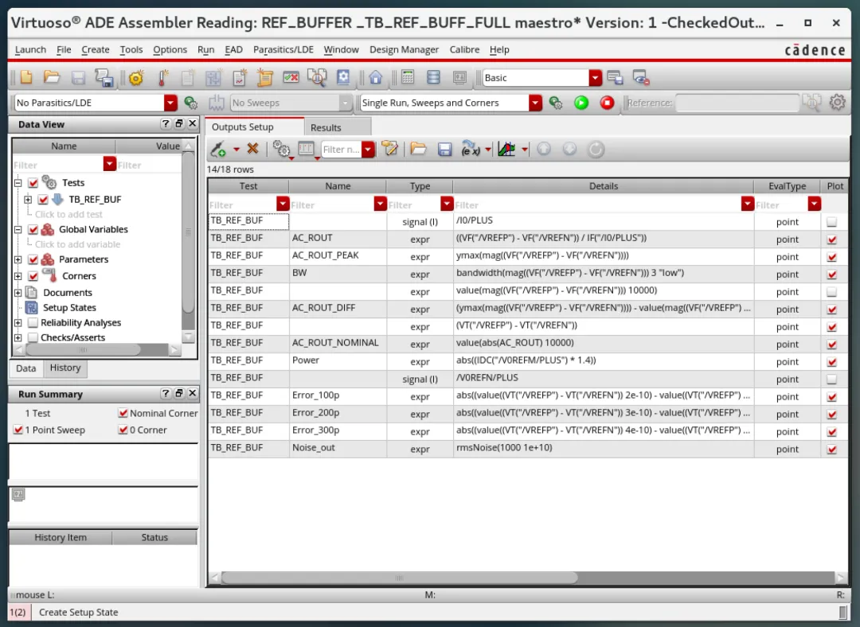The width and height of the screenshot is (860, 627).
Task: Open Single Run, Sweeps and Corners dropdown
Action: pyautogui.click(x=535, y=103)
